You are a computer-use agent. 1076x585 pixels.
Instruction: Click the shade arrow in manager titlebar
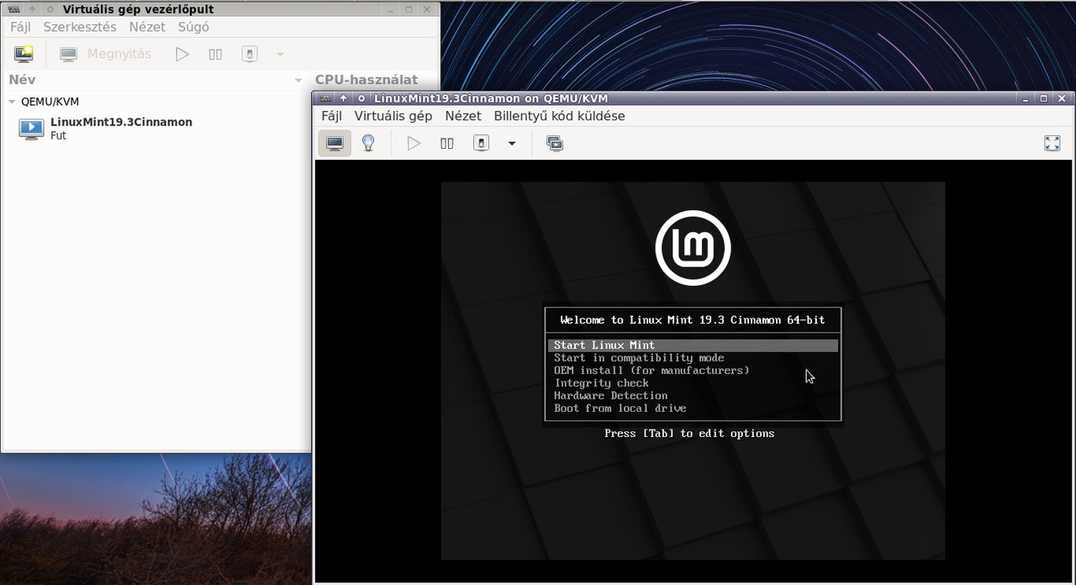[x=33, y=9]
